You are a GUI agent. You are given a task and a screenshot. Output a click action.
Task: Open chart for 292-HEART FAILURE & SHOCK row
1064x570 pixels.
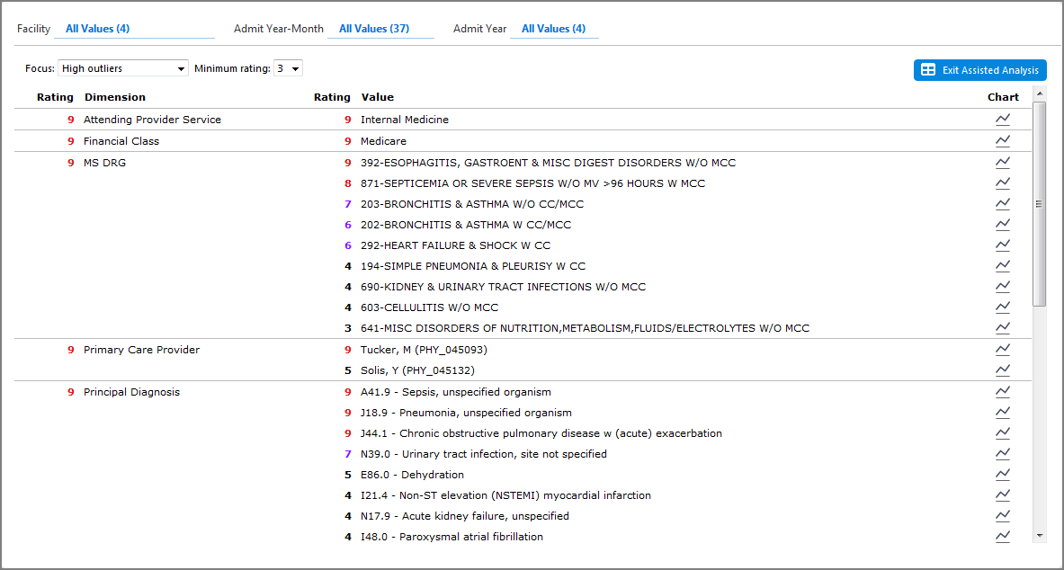1003,245
